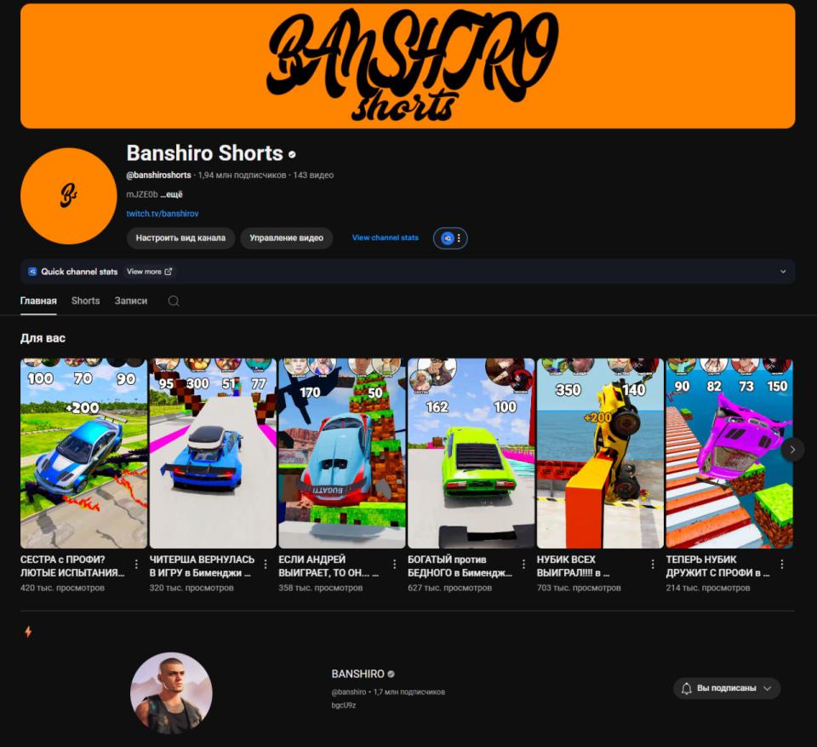Open options menu for ТЕПЕРЬ НУБИК ДРУЖИТ video

click(x=782, y=564)
